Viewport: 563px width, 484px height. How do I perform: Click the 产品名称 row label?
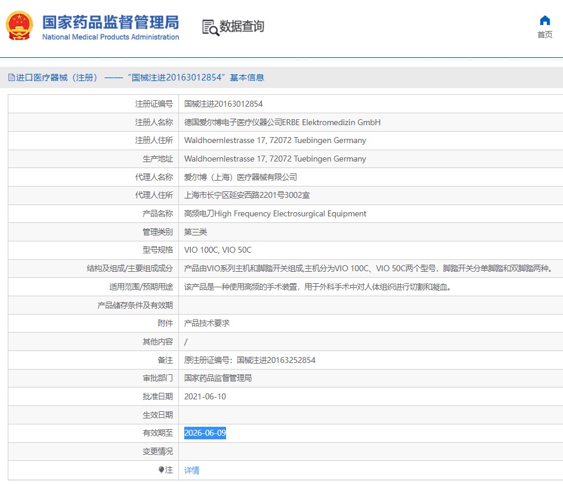(157, 214)
